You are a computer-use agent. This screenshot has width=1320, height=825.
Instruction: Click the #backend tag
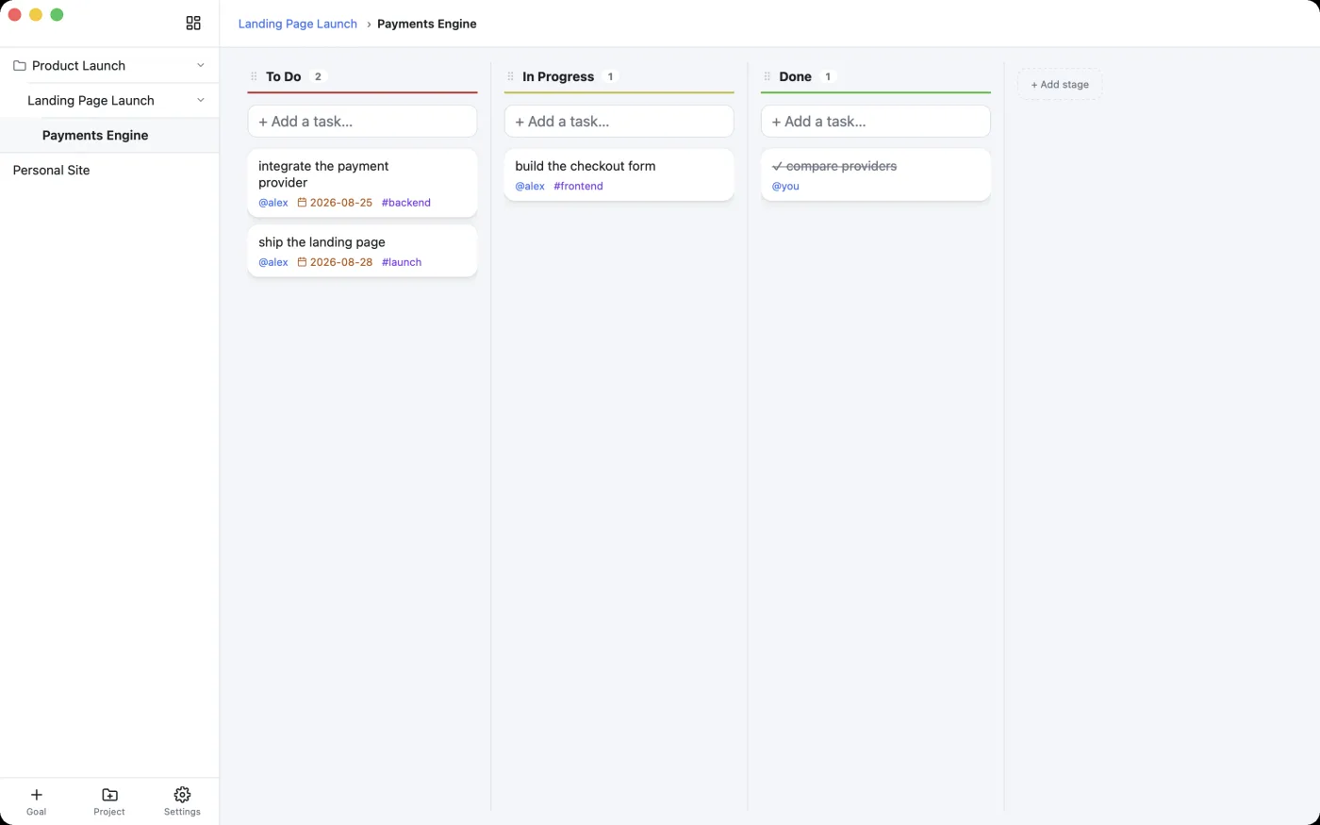(x=406, y=203)
